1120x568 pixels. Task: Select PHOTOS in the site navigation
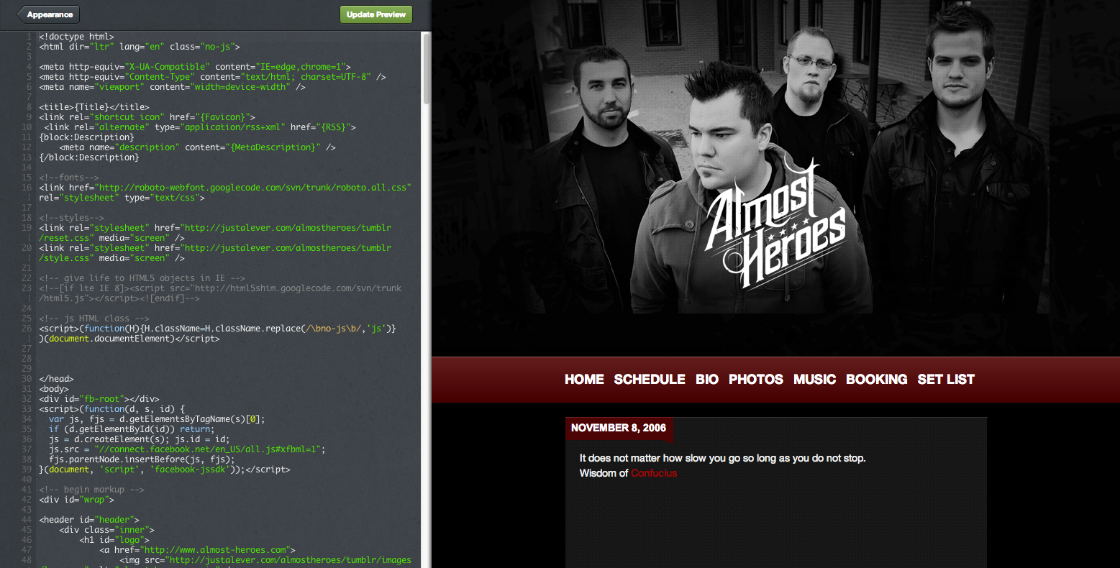pos(755,379)
